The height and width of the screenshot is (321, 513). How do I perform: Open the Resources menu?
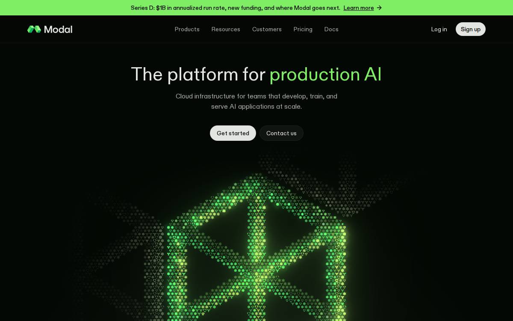click(x=226, y=29)
